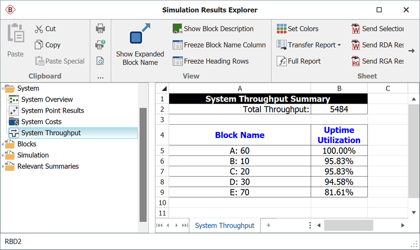Toggle Freeze Block Name Column
Screen dimensions: 420x250
(219, 45)
